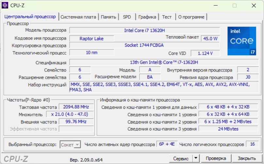264x164 pixels.
Task: Click the Внешняя частота 99.76 MHz value
Action: point(76,122)
